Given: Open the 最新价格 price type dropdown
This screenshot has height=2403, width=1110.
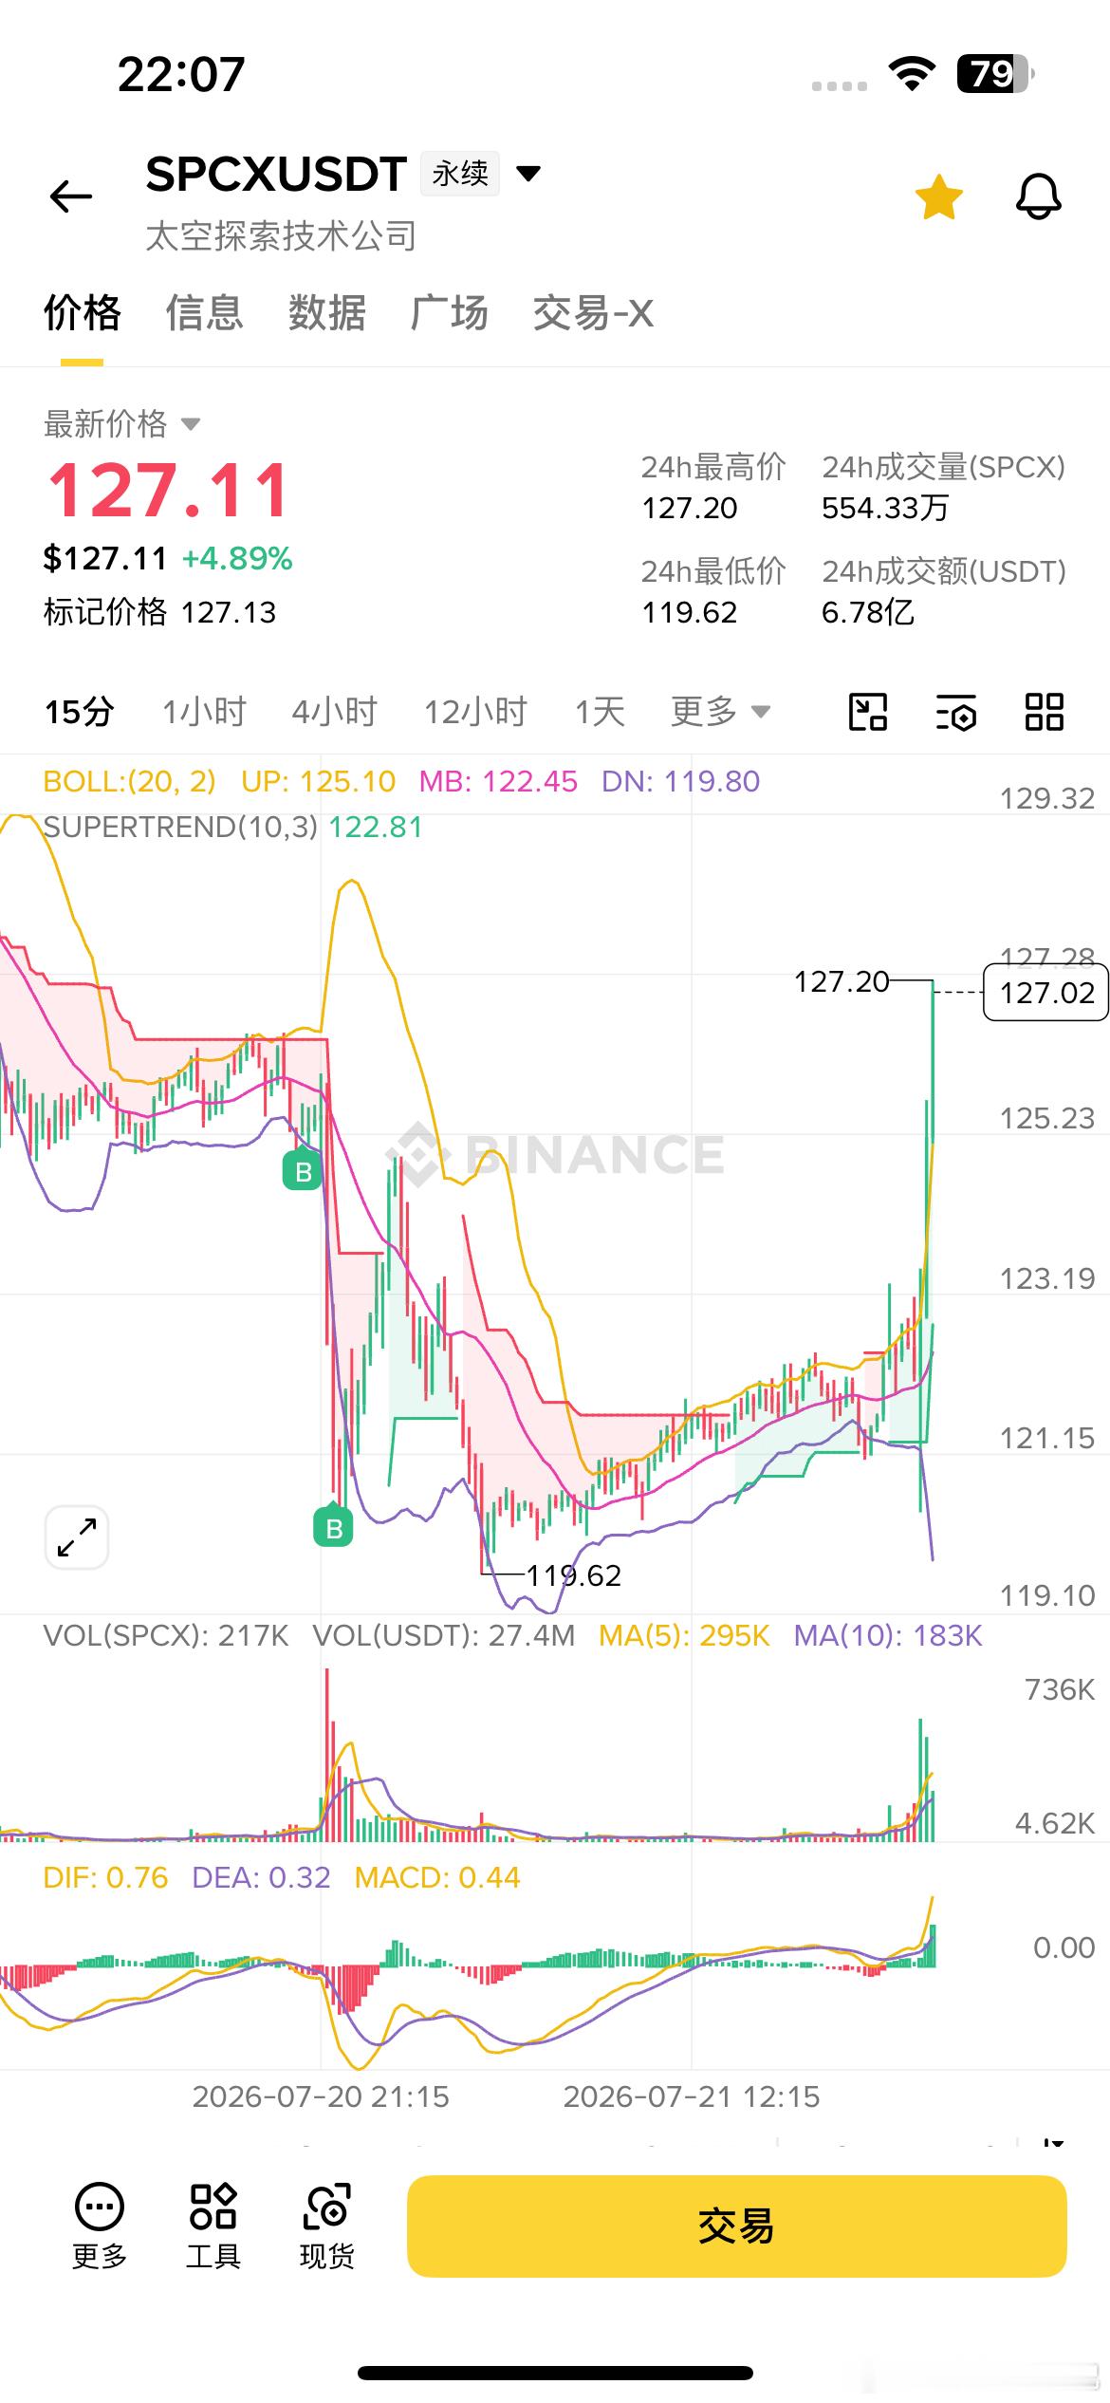Looking at the screenshot, I should click(x=122, y=423).
